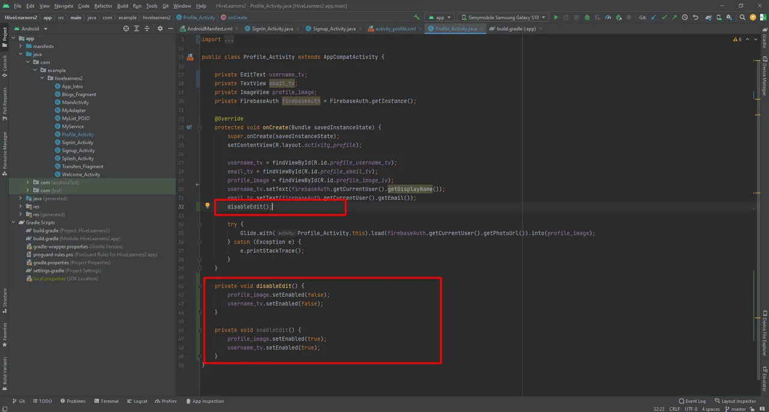This screenshot has width=769, height=412.
Task: Click the UTF-8 encoding in status bar
Action: click(x=691, y=409)
